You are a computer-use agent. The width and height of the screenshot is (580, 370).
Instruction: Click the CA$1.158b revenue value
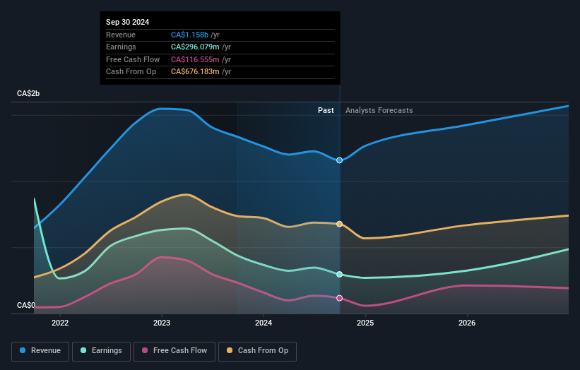(x=190, y=35)
